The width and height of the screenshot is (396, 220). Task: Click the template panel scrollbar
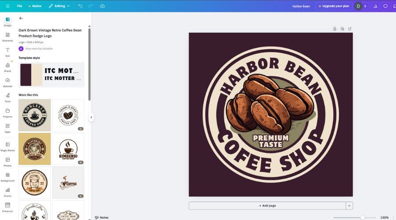[89, 64]
